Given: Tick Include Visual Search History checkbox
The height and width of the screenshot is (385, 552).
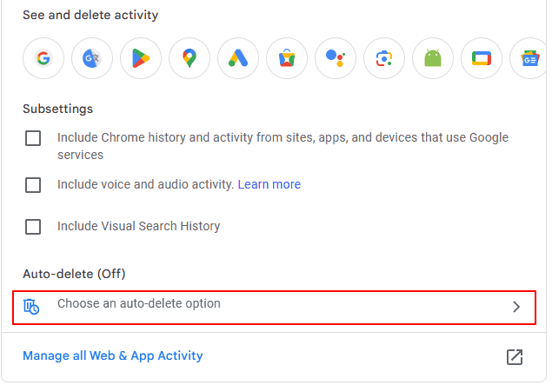Looking at the screenshot, I should coord(33,227).
